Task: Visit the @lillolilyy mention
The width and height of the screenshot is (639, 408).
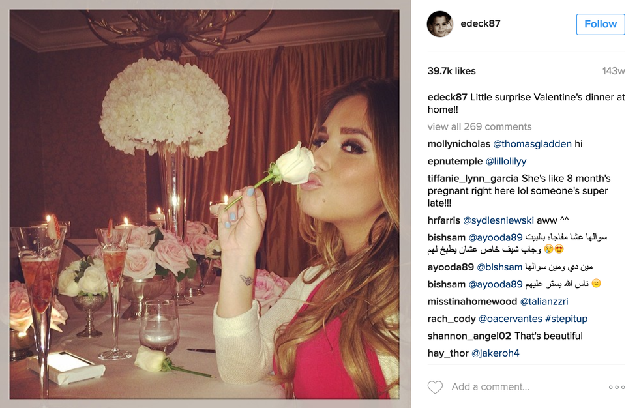Action: point(506,161)
